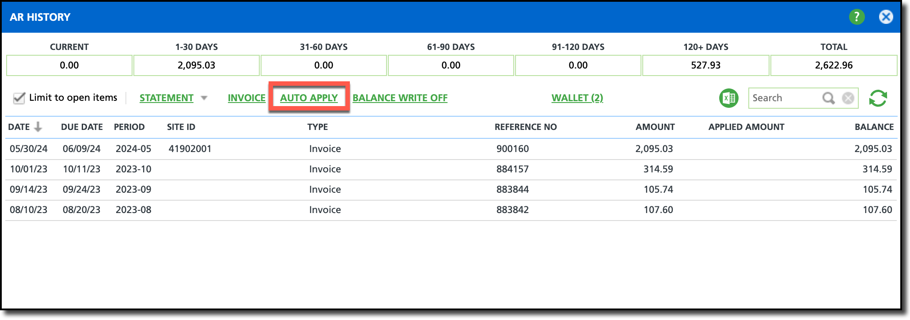Screen dimensions: 910x320
Task: Sort by the BALANCE column header
Action: [874, 127]
